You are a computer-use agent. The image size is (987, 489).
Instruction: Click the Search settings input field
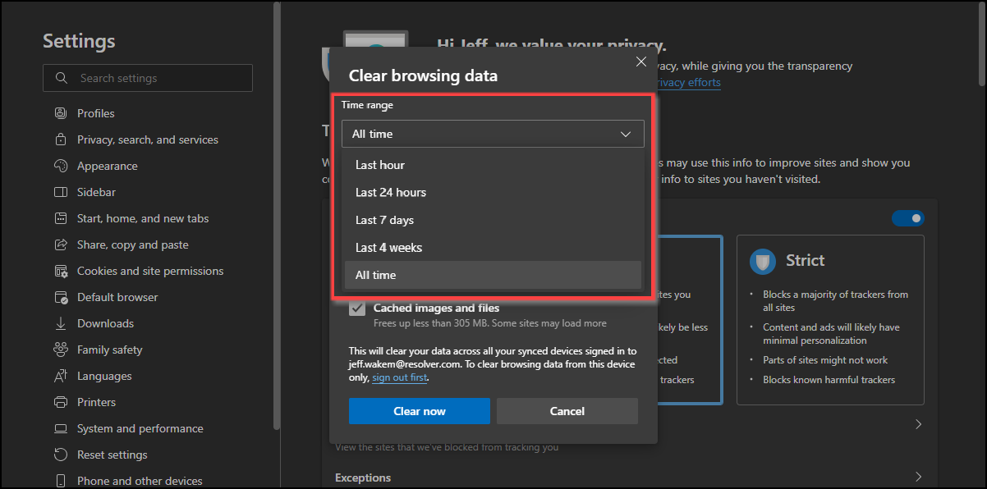pyautogui.click(x=148, y=78)
